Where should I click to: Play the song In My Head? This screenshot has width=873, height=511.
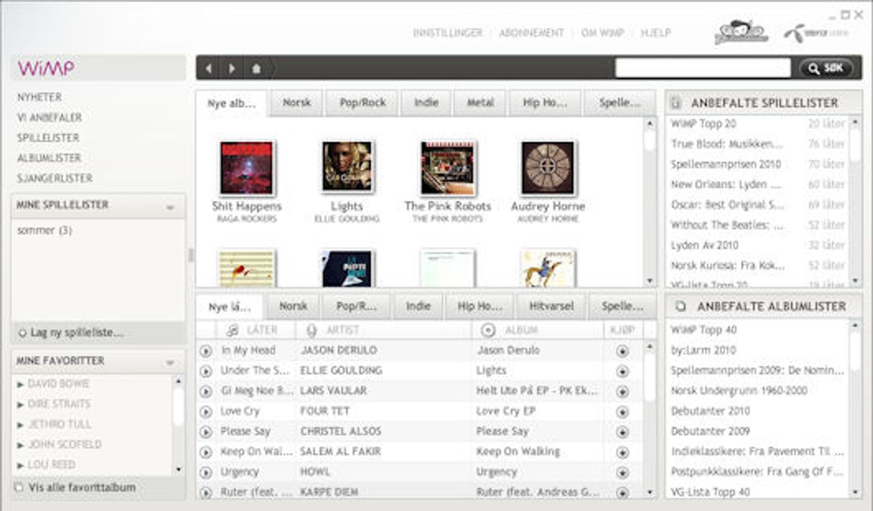coord(206,351)
